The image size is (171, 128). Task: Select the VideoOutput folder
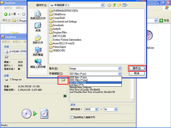coord(58,47)
